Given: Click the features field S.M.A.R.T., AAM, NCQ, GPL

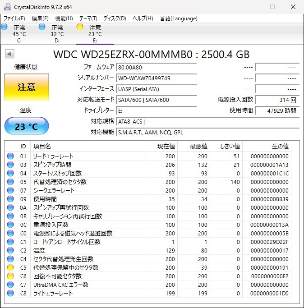Looking at the screenshot, I should pyautogui.click(x=208, y=133).
